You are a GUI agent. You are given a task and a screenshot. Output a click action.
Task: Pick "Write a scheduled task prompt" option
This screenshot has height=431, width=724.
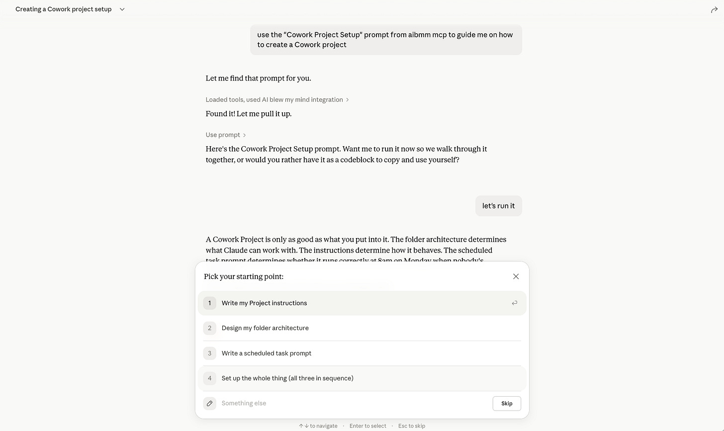362,353
